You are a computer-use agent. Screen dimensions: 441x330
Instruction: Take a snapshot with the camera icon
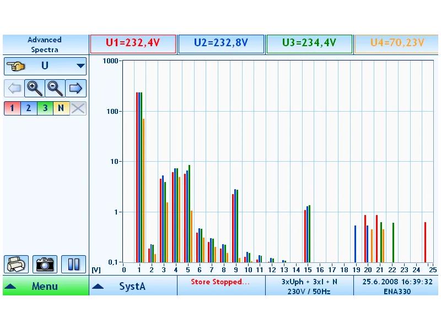[x=45, y=264]
